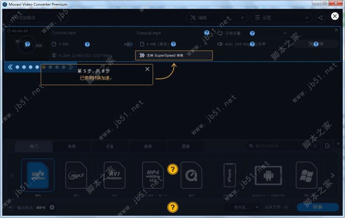Click the share icon

(320, 18)
